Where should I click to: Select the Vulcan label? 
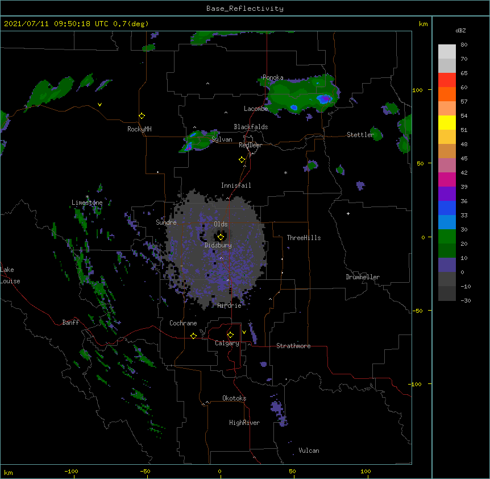[x=309, y=451]
